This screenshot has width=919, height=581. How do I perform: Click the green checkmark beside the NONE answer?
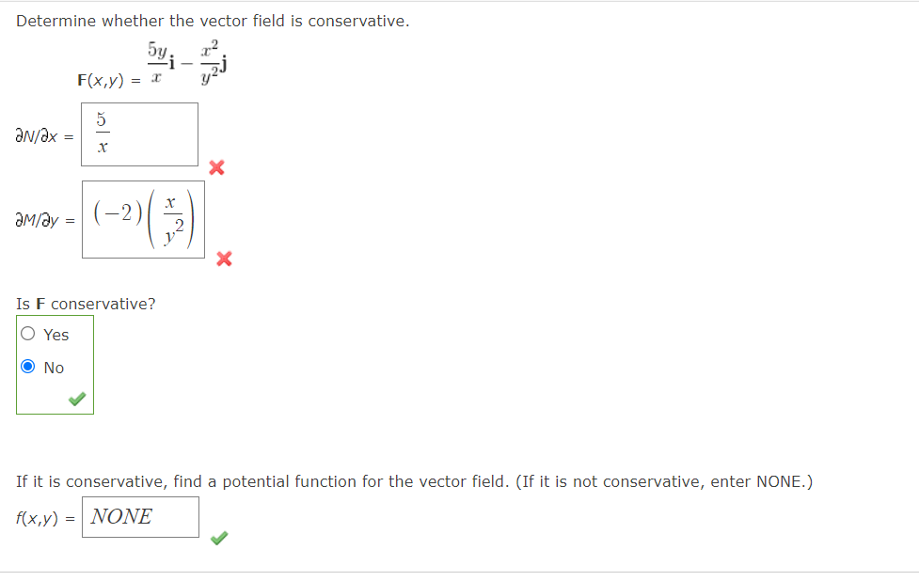tap(219, 540)
